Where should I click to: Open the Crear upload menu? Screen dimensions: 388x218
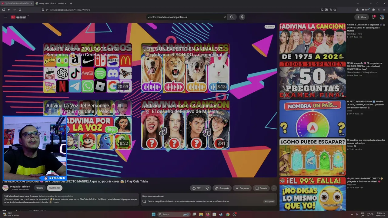click(x=362, y=17)
